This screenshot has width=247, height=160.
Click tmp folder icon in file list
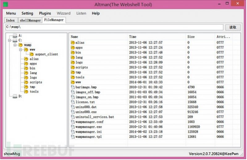click(73, 72)
